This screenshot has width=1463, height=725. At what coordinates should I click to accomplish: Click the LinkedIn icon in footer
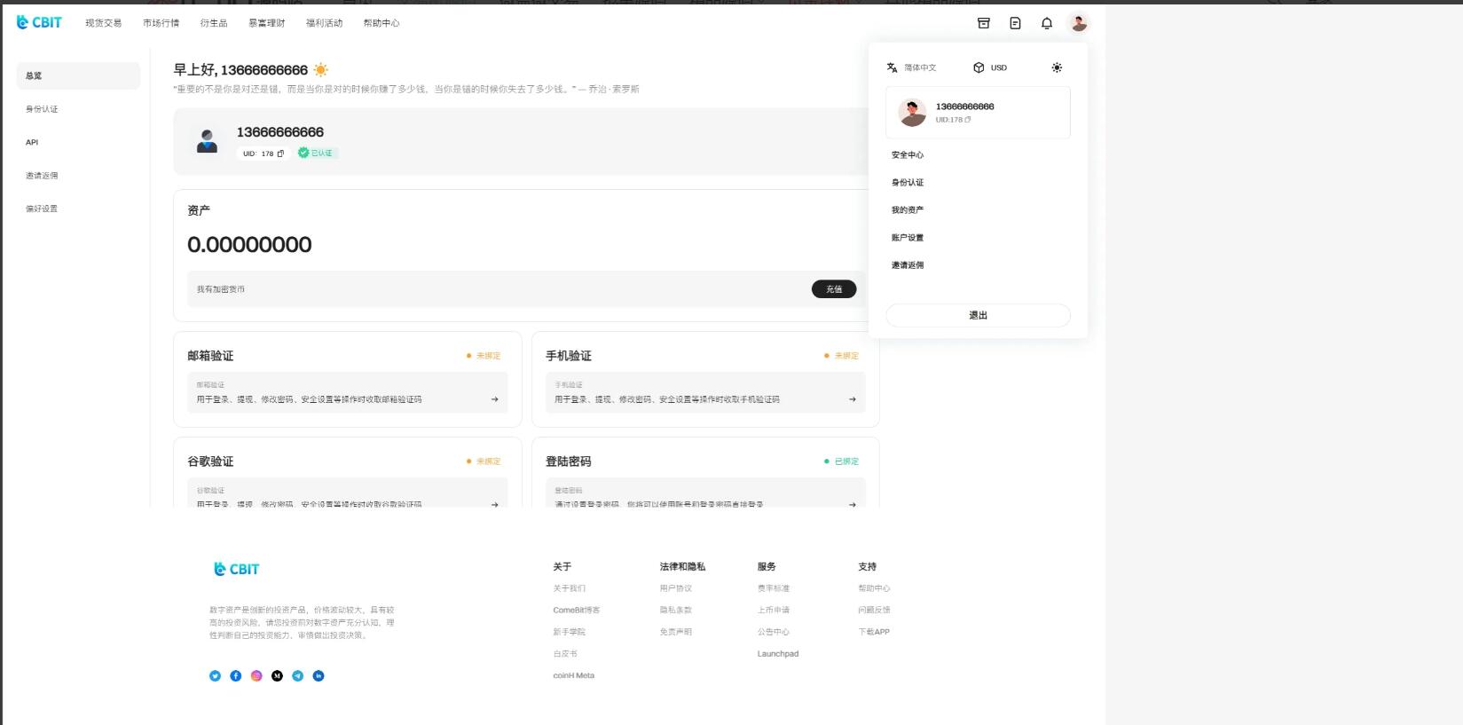(319, 676)
